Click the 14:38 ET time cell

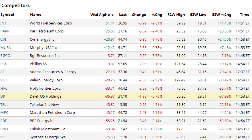(243, 137)
